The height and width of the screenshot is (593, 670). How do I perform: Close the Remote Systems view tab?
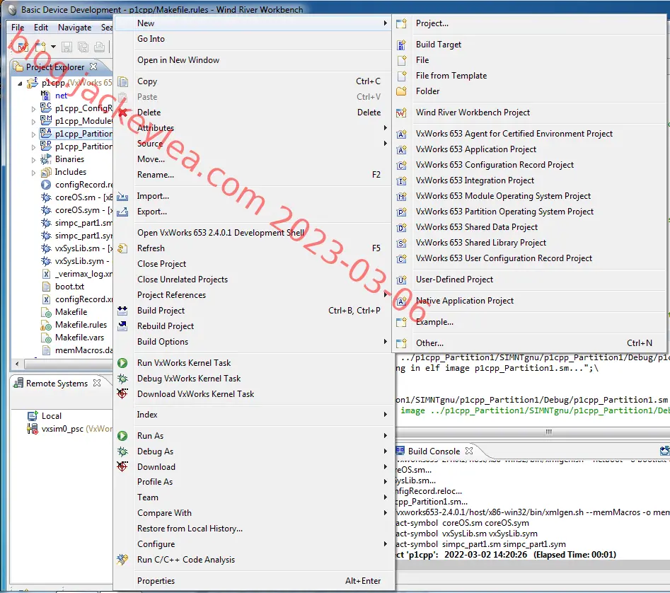[x=97, y=383]
